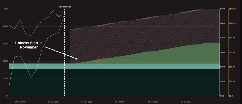Click the orange $20.0K axis label
Viewport: 242px width, 104px height.
tap(232, 81)
